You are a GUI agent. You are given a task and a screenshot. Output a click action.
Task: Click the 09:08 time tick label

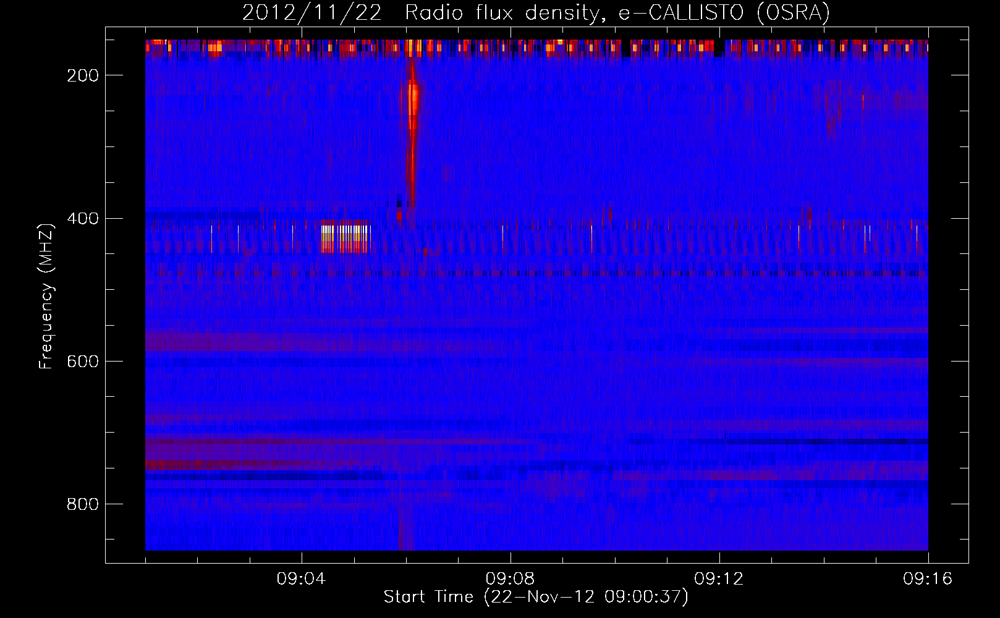511,579
